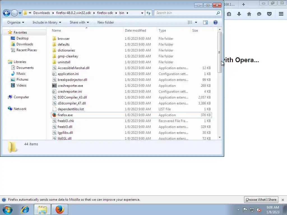Select D3DCompiler_43.dll file
The height and width of the screenshot is (215, 287).
pos(72,97)
